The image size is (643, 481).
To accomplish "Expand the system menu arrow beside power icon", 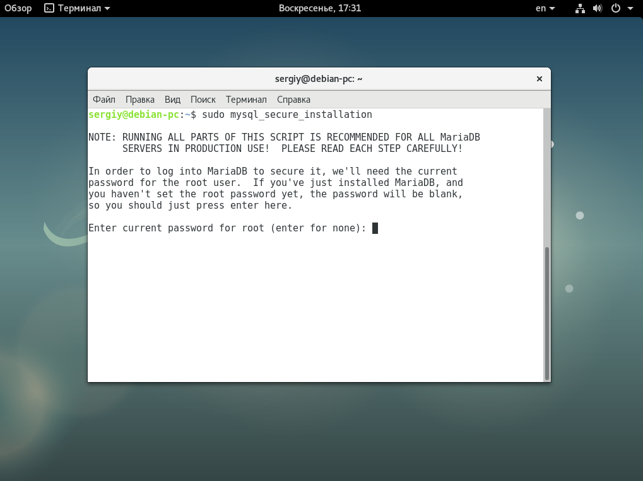I will pyautogui.click(x=630, y=8).
